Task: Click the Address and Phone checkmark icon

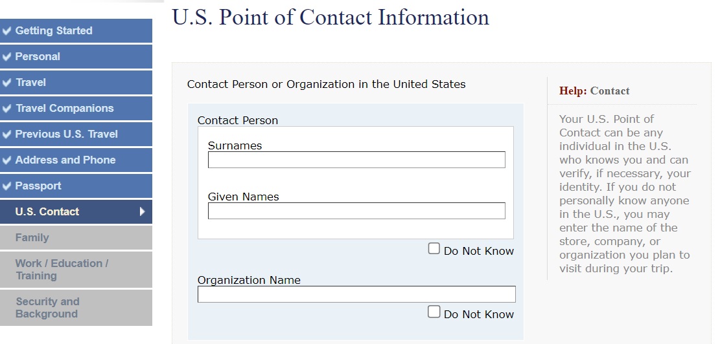Action: click(x=7, y=160)
